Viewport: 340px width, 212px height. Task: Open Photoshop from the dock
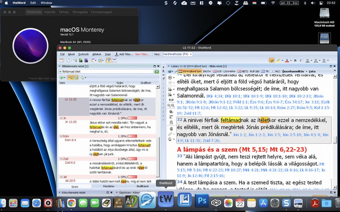pos(202,201)
